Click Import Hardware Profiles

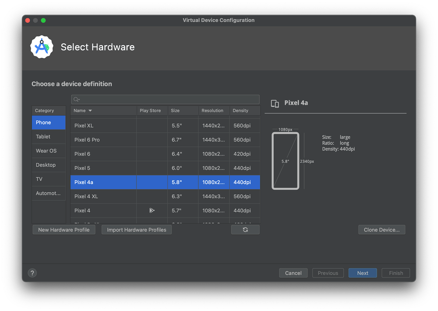137,229
